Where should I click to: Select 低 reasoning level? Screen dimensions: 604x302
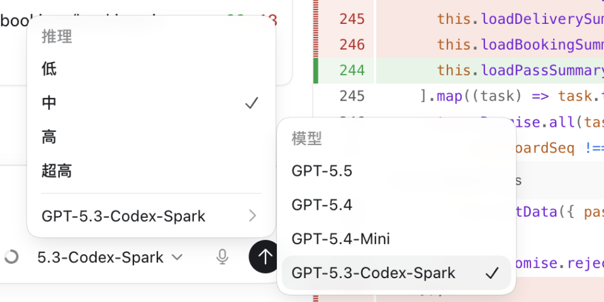[x=152, y=69]
